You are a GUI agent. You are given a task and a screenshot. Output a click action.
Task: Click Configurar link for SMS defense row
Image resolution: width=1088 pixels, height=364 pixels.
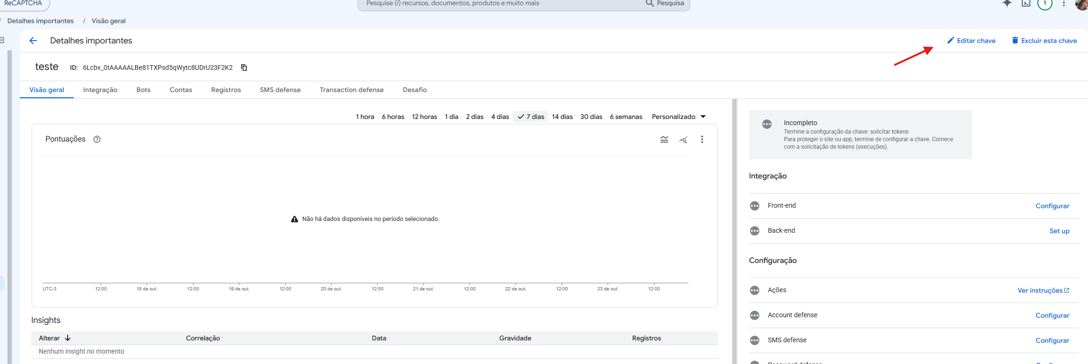pyautogui.click(x=1052, y=340)
